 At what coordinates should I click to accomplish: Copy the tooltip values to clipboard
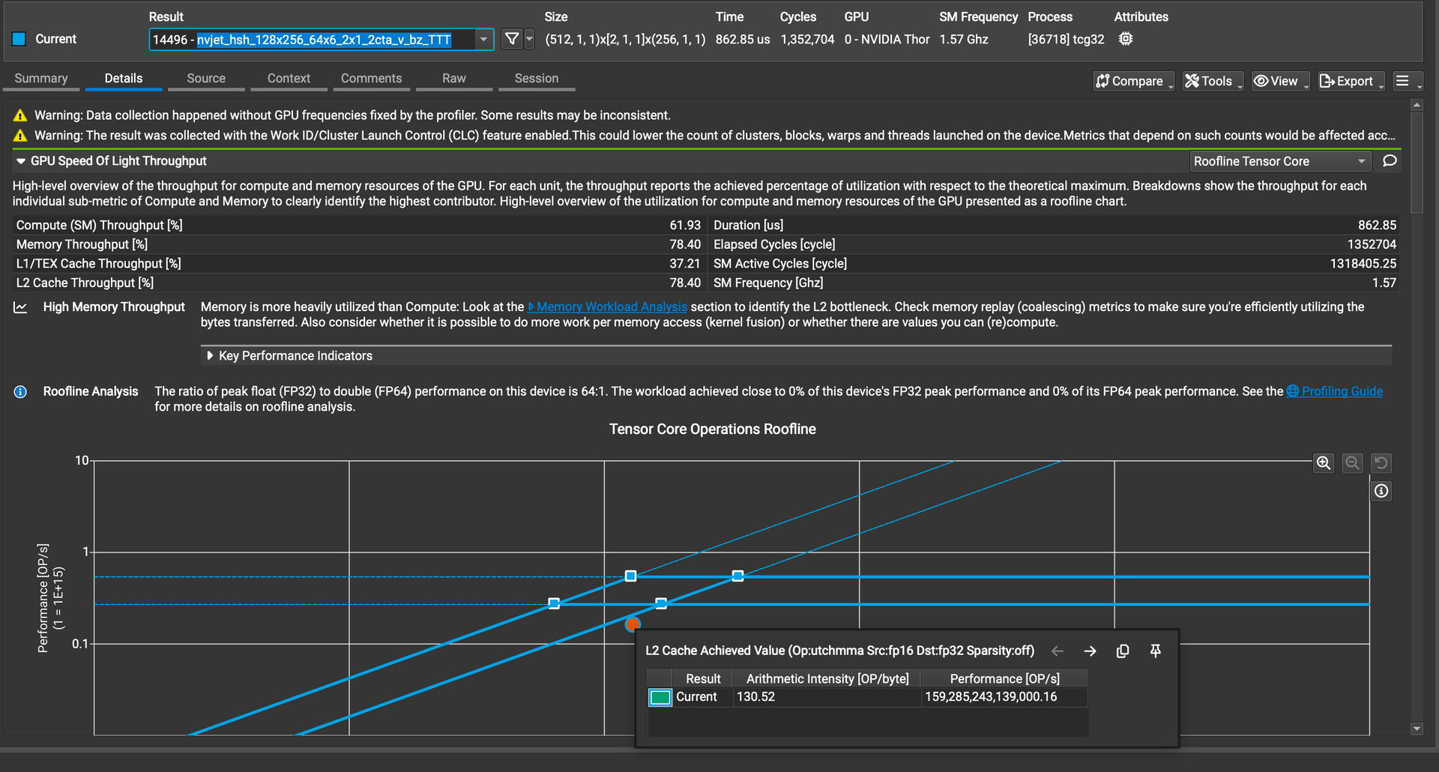pyautogui.click(x=1122, y=651)
